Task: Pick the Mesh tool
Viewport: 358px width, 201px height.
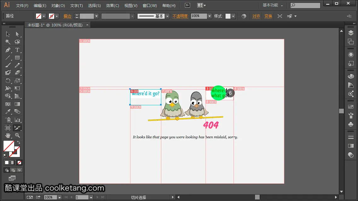Action: click(8, 104)
